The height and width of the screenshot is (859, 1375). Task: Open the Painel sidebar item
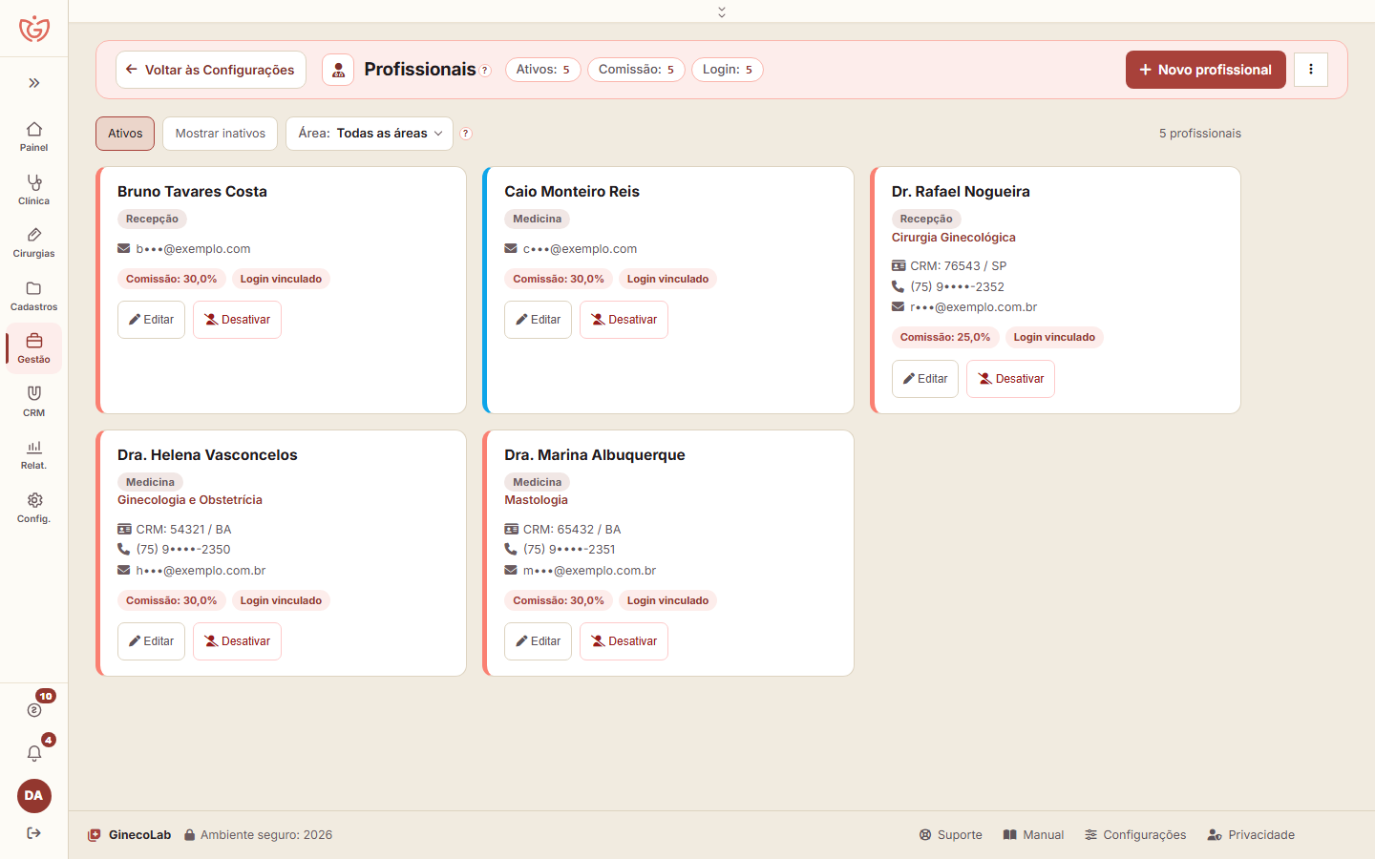point(33,136)
